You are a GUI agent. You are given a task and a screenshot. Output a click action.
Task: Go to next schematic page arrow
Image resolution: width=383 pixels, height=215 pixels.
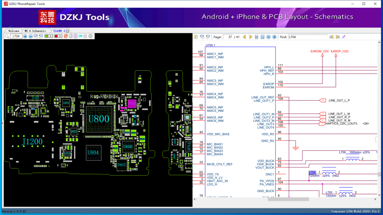tap(251, 37)
